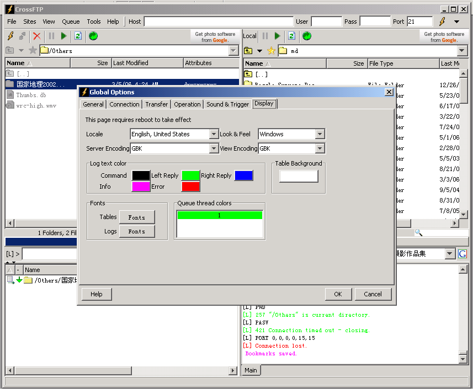
Task: Open the Locale dropdown
Action: (214, 134)
